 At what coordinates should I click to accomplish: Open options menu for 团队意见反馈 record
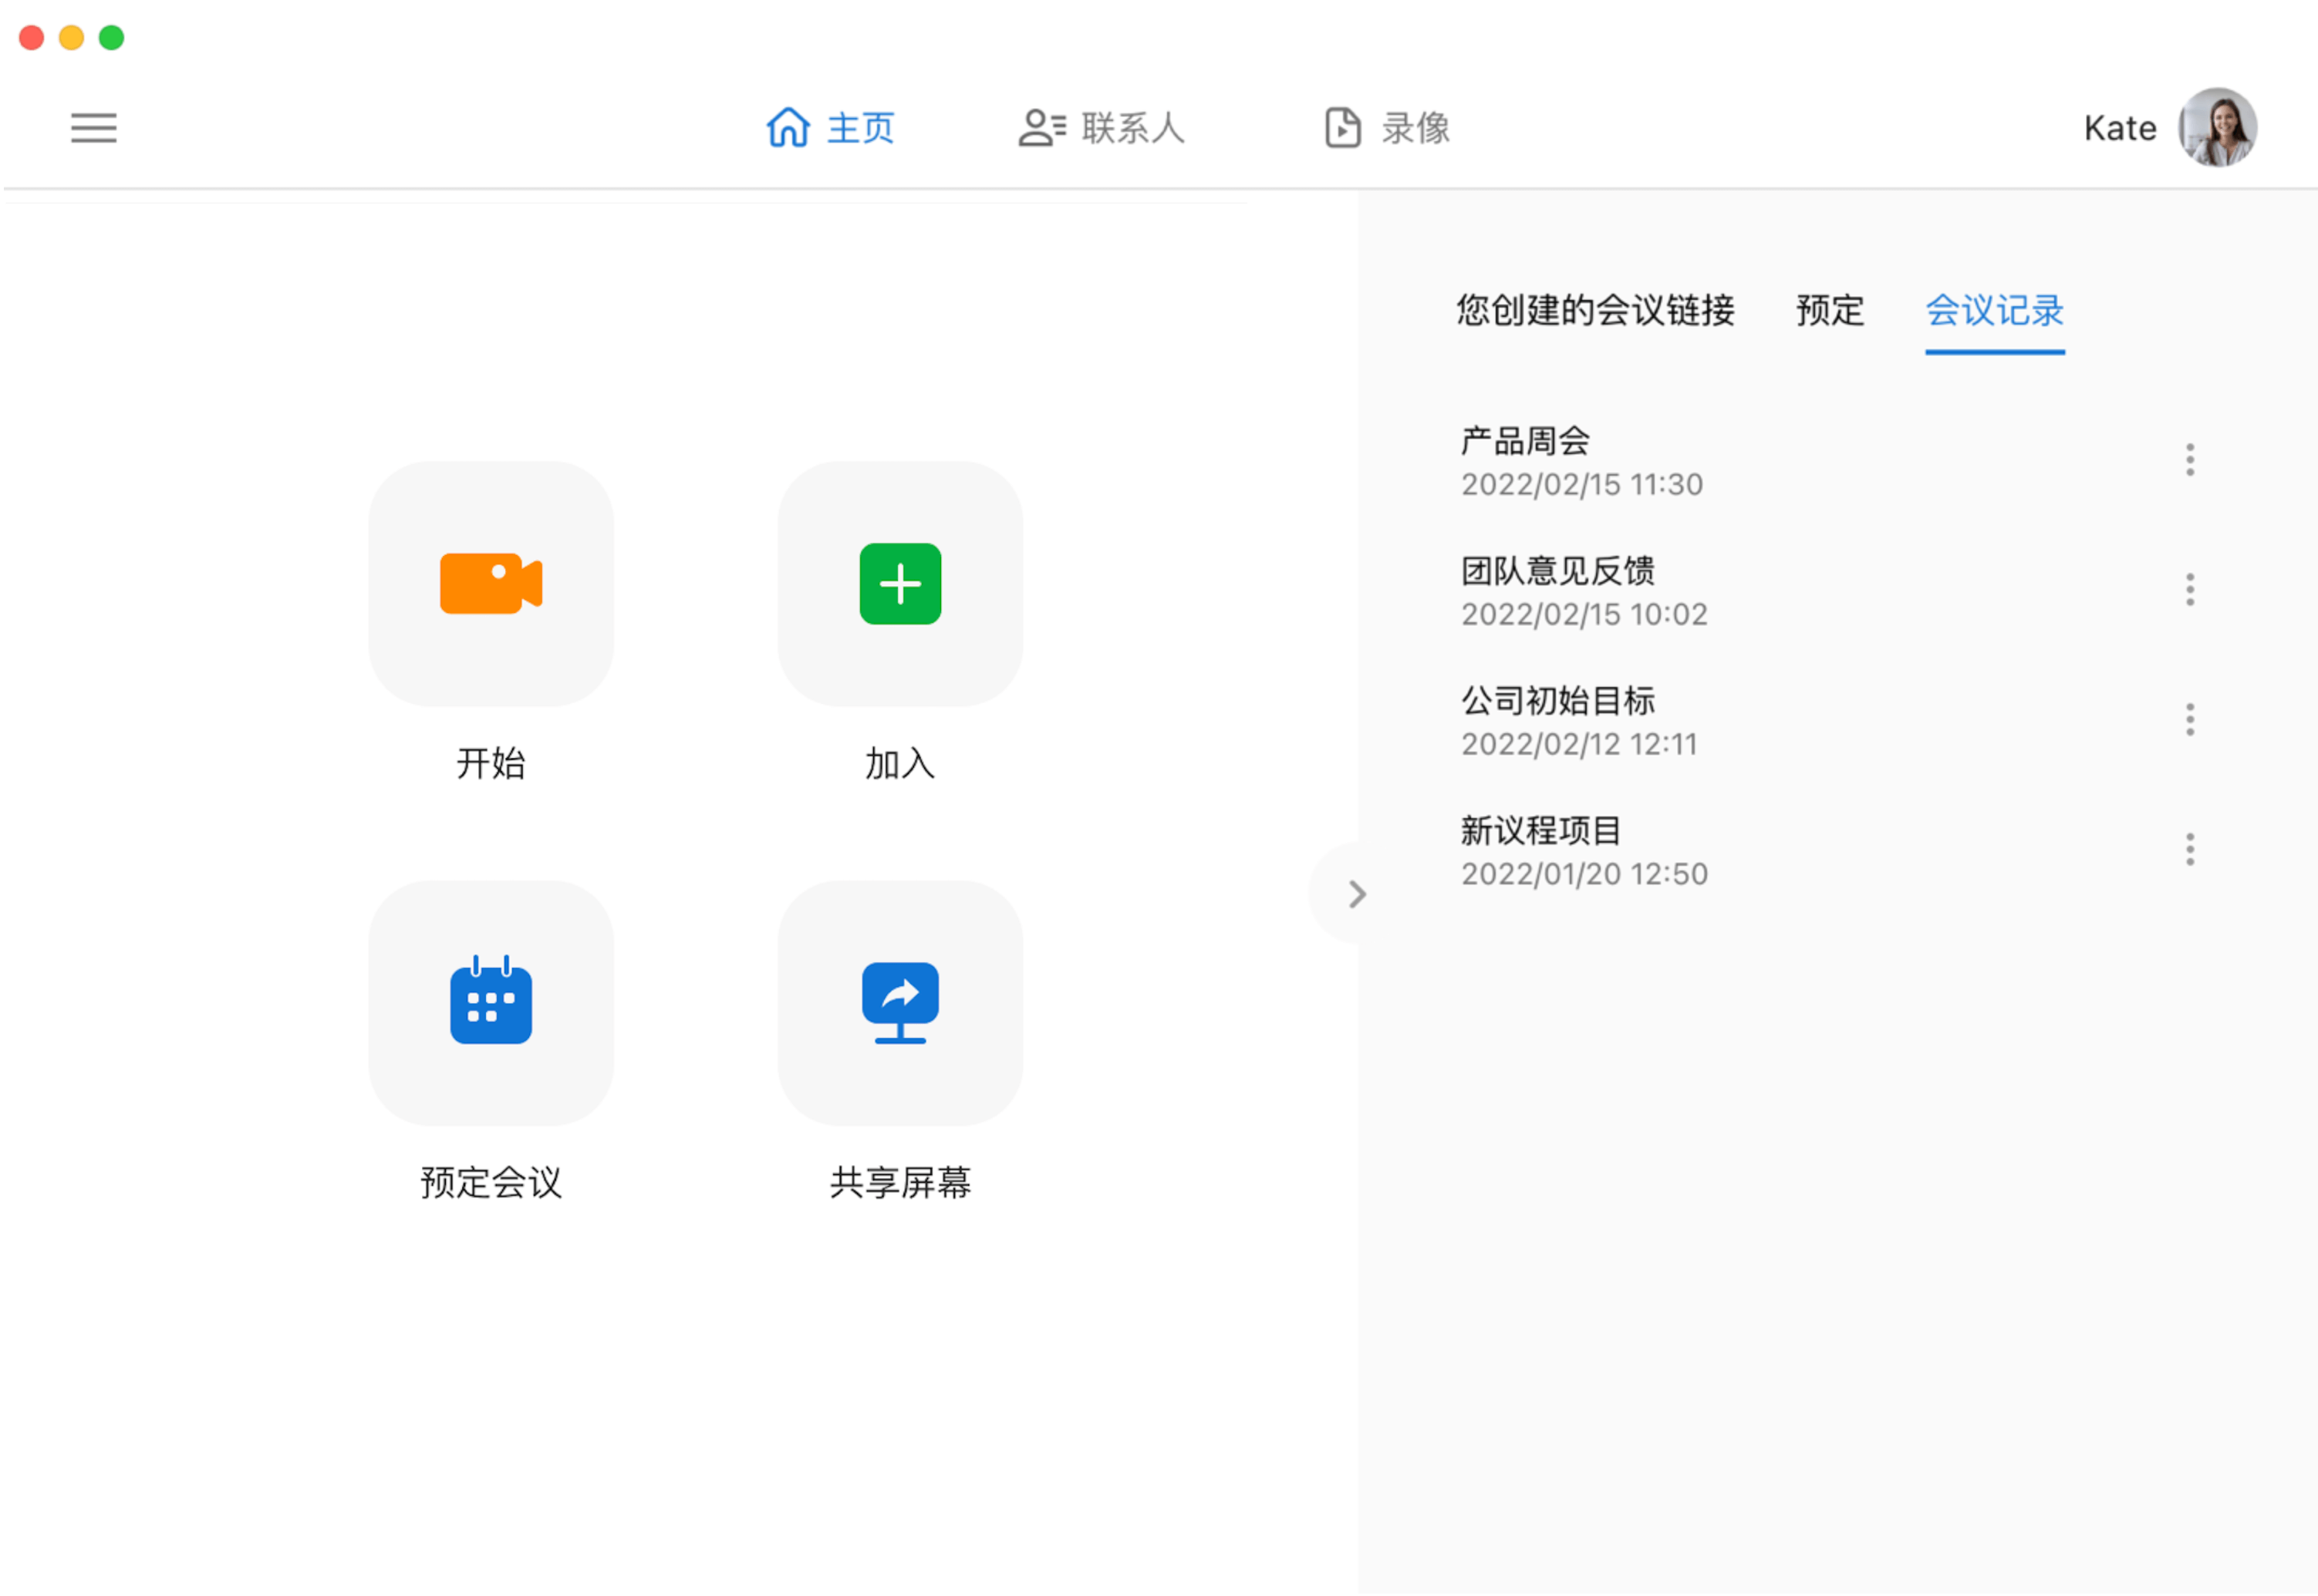[x=2189, y=589]
